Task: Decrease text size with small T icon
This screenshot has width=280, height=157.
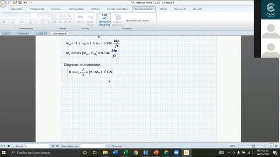Action: pos(48,22)
